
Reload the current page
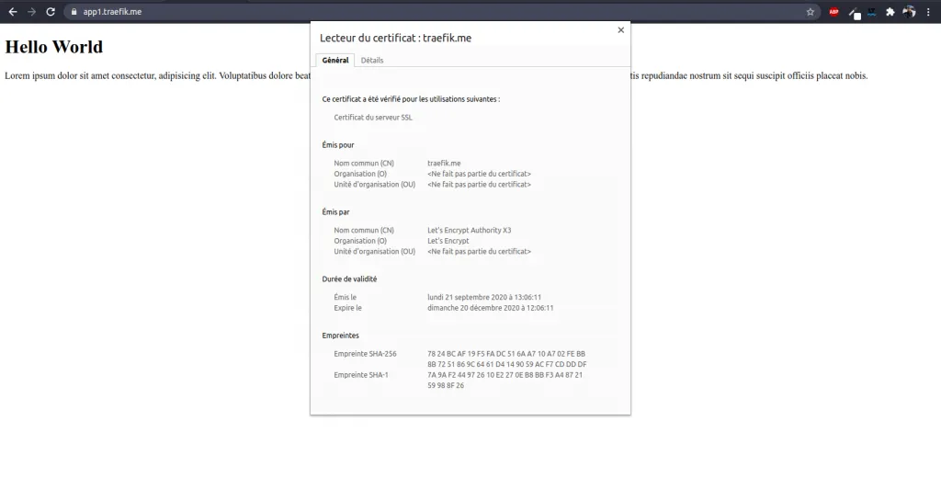coord(51,12)
